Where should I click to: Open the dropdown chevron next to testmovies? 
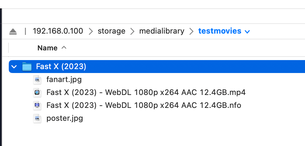247,32
